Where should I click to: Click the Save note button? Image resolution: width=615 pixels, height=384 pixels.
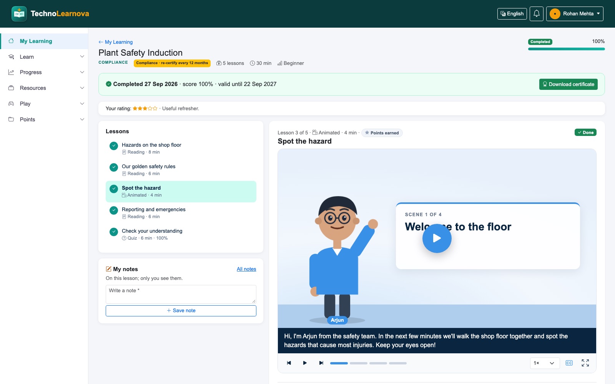tap(181, 311)
